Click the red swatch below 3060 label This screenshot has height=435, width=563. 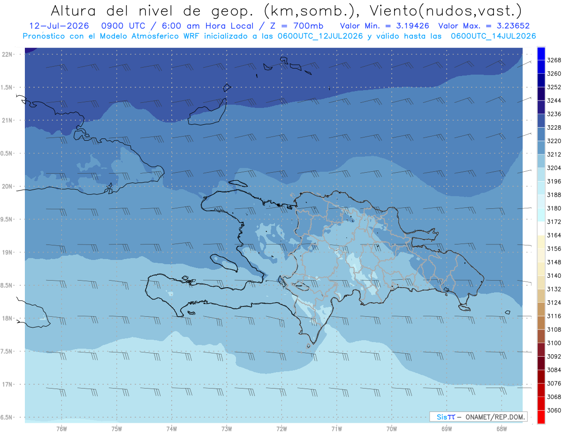[541, 417]
